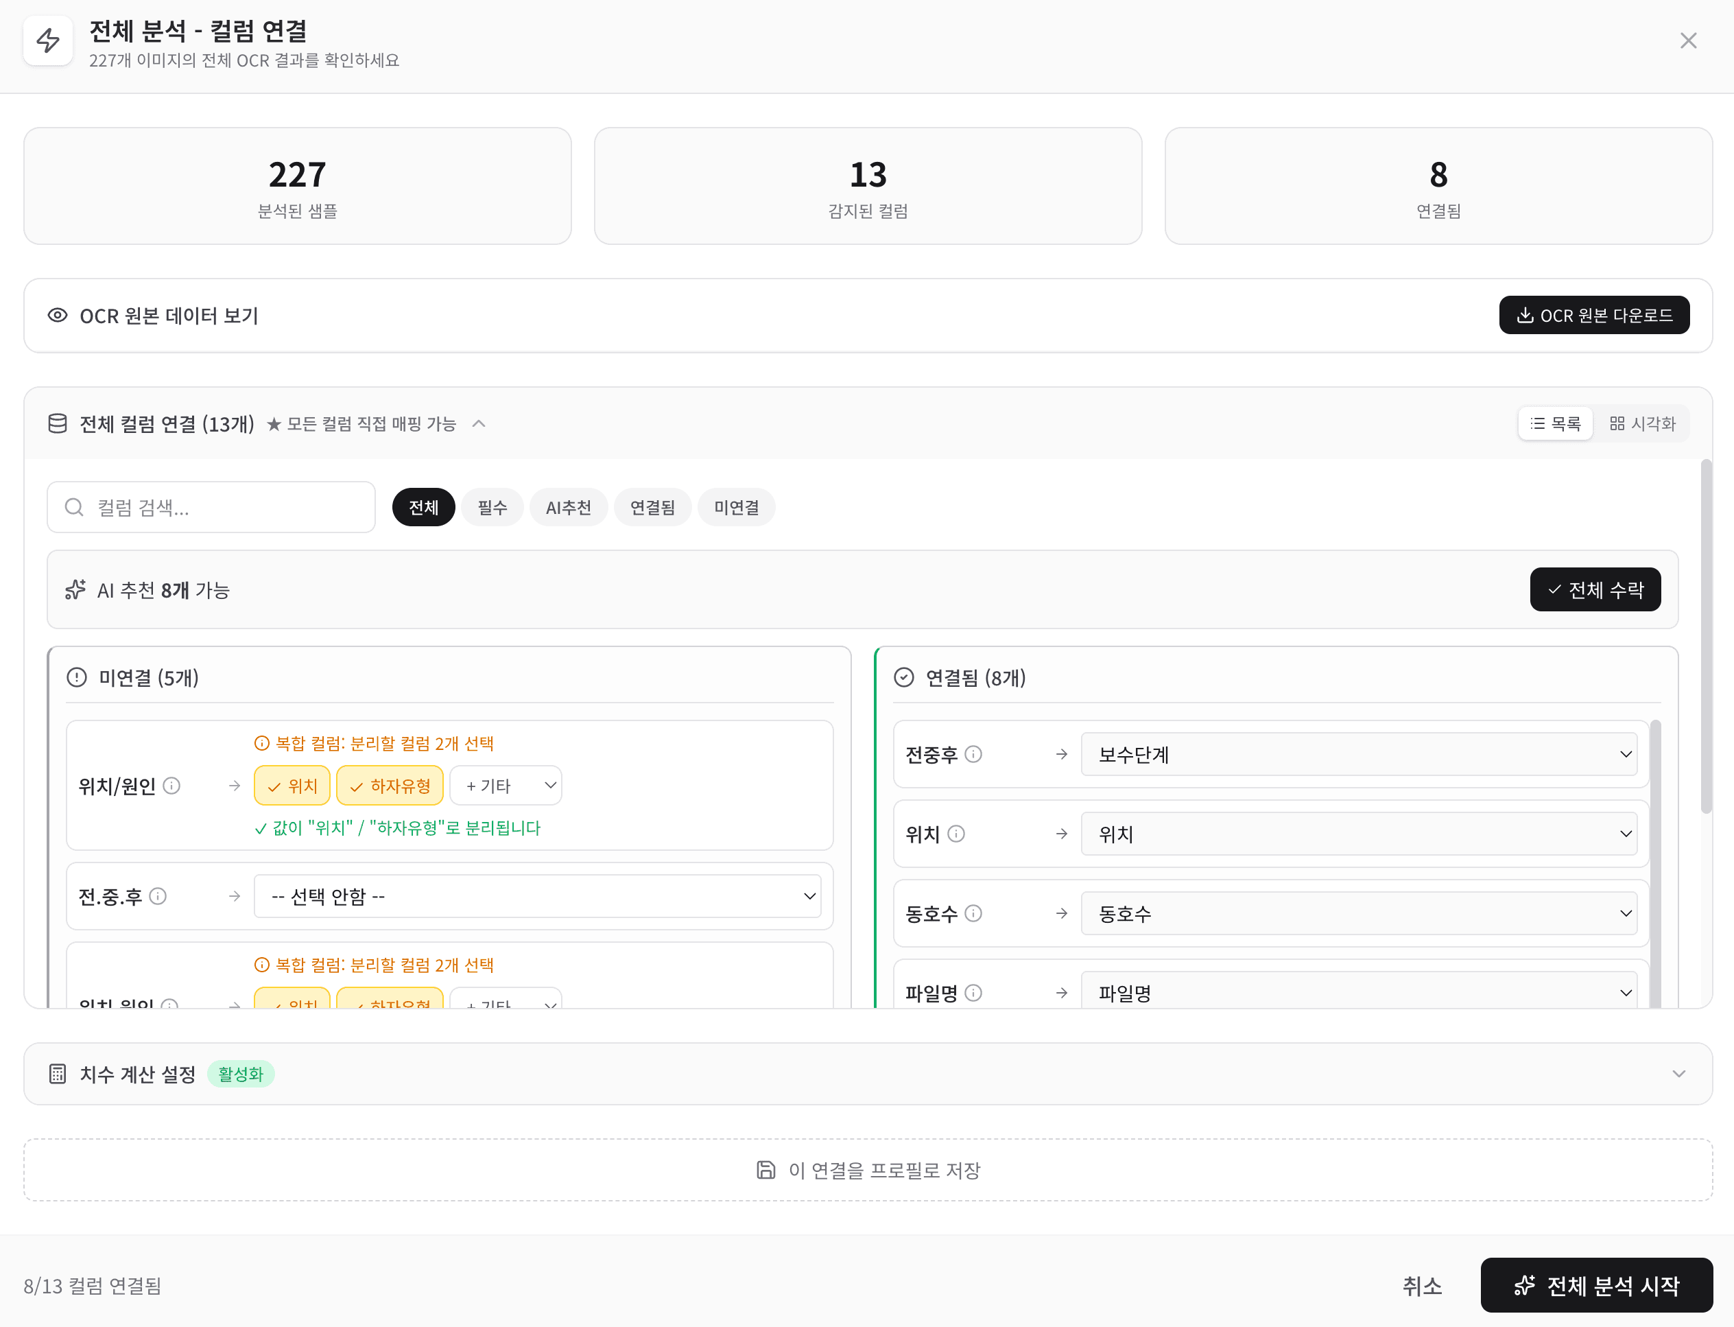Download OCR original data
Screen dimensions: 1734x1327
1593,315
